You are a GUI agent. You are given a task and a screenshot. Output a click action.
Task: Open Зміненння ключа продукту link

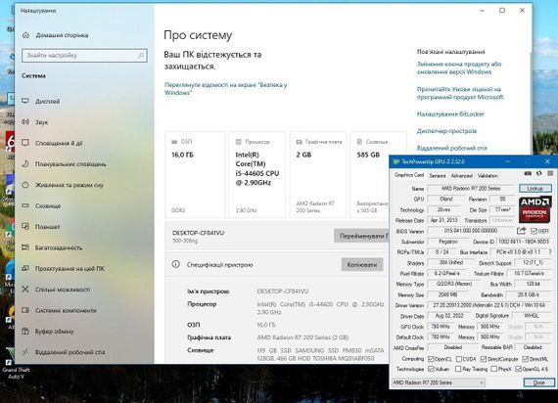pos(459,67)
